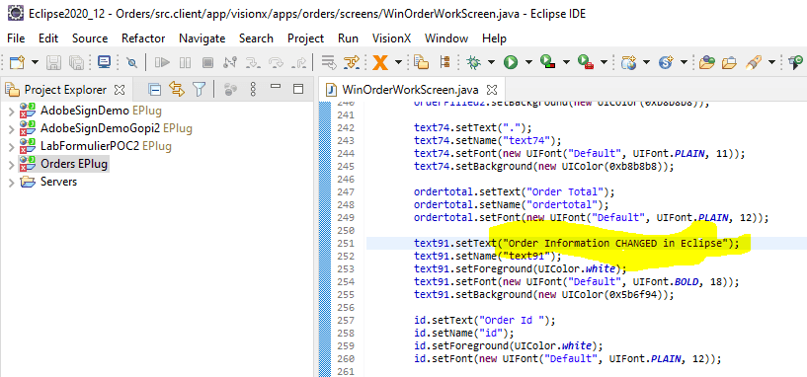Click the Step Over icon
Viewport: 807px width, 377px height.
(x=277, y=62)
